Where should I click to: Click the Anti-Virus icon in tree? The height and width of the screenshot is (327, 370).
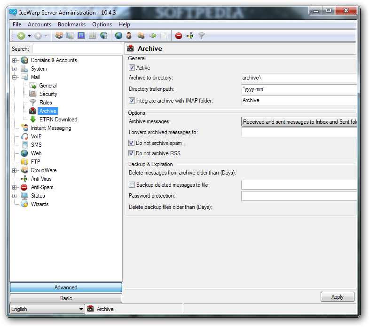click(24, 179)
